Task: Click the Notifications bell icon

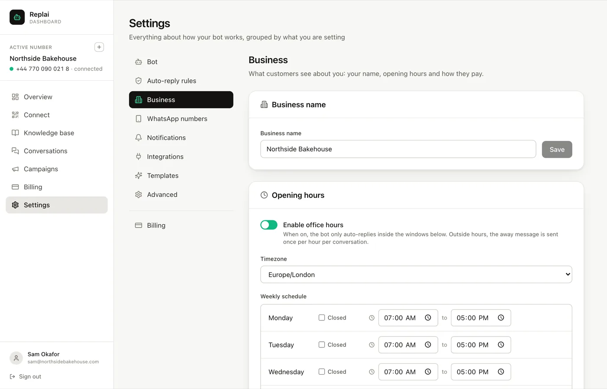Action: click(x=138, y=137)
